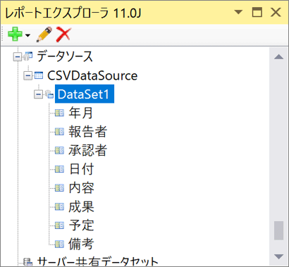Click the field icon beside 年月
The image size is (289, 267).
click(59, 113)
